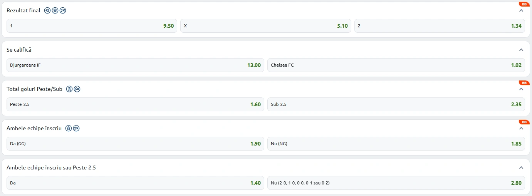Click the triple-chevron icon beside Total goluri Peste/Sub

point(69,89)
